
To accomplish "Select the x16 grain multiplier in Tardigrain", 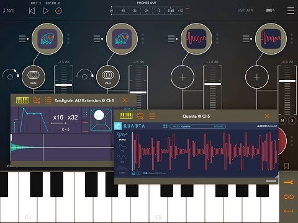I will pos(58,117).
